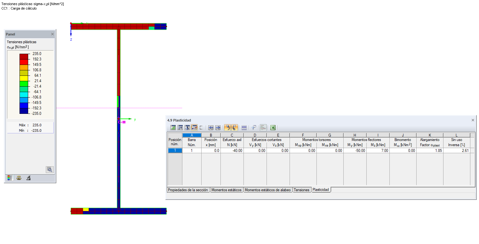Click the cyan legend swatch above -106.8
This screenshot has height=244, width=479.
point(24,94)
